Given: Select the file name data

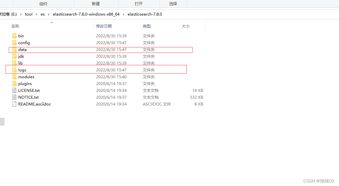Looking at the screenshot, I should (22, 49).
